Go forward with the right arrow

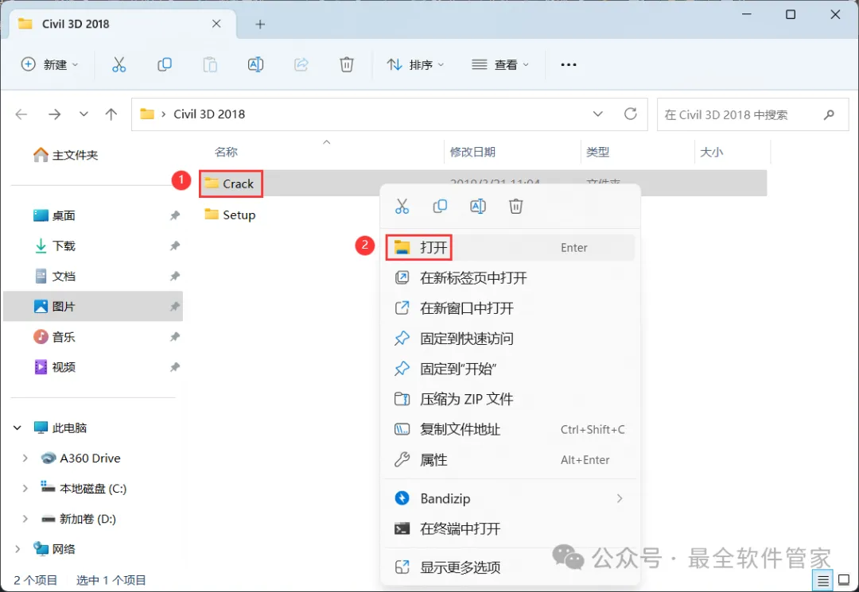click(x=54, y=114)
